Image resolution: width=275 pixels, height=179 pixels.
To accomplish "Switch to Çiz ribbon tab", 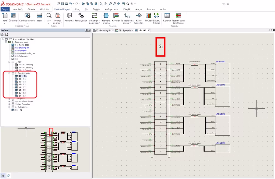I will click(x=86, y=9).
